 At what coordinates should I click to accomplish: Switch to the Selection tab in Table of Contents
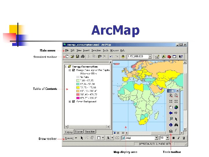pyautogui.click(x=90, y=132)
